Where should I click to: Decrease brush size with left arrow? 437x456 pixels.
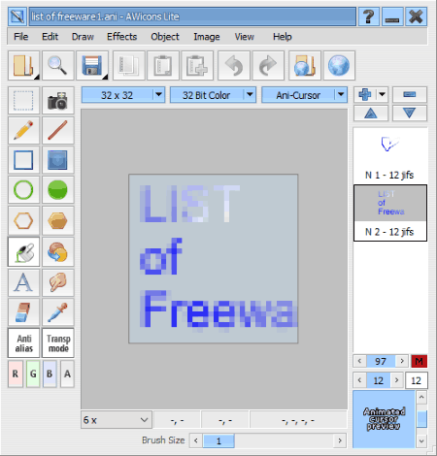point(195,440)
